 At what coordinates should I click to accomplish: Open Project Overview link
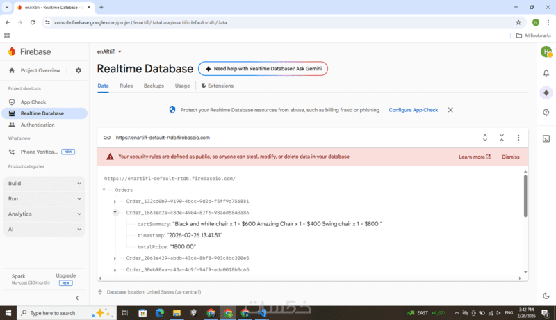tap(40, 70)
